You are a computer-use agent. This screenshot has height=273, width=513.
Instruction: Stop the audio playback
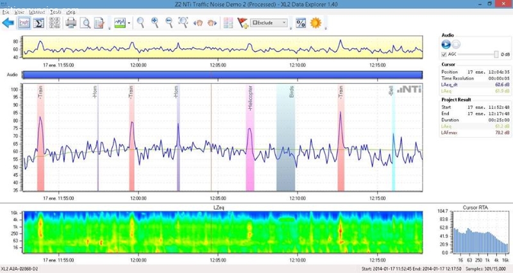click(456, 44)
